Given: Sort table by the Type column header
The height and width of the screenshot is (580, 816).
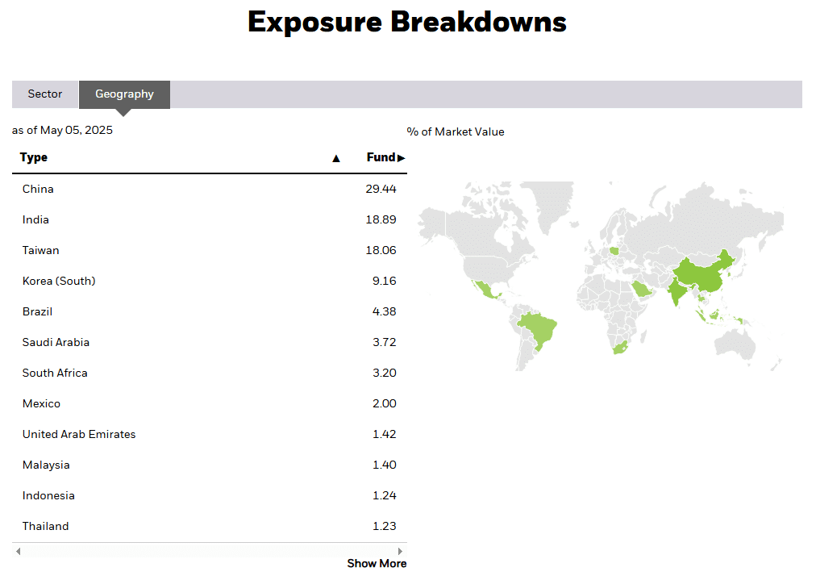Looking at the screenshot, I should pos(34,157).
